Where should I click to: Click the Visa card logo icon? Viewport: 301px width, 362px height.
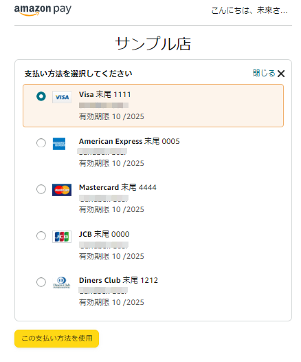[x=62, y=97]
